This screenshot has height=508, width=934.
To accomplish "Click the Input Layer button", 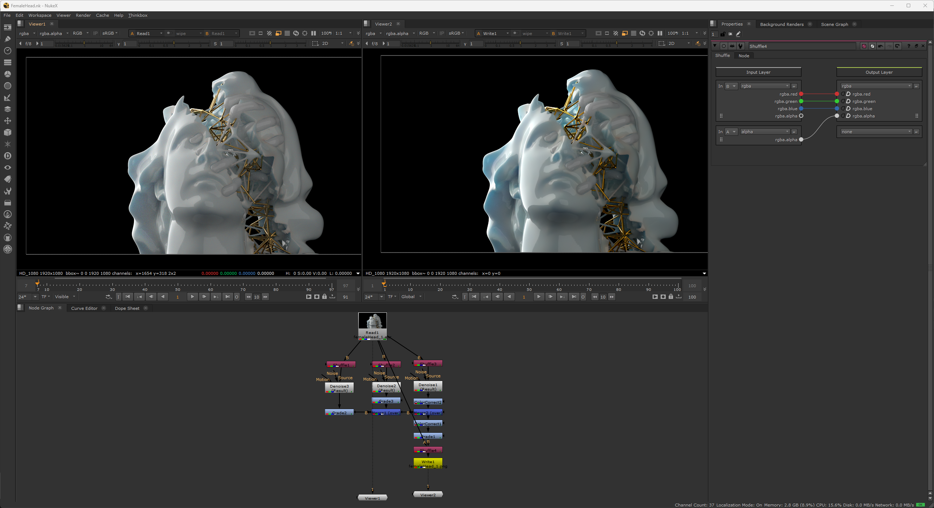I will [x=758, y=72].
